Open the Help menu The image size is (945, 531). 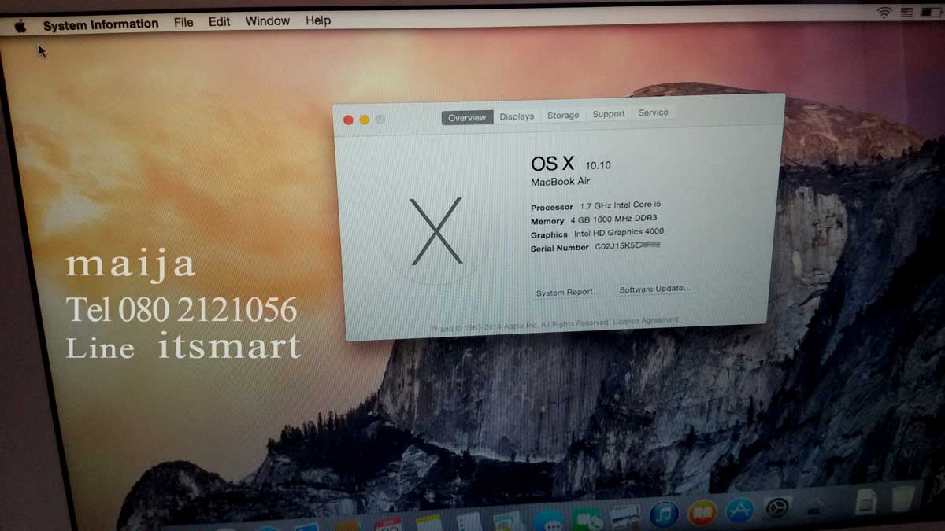[318, 20]
